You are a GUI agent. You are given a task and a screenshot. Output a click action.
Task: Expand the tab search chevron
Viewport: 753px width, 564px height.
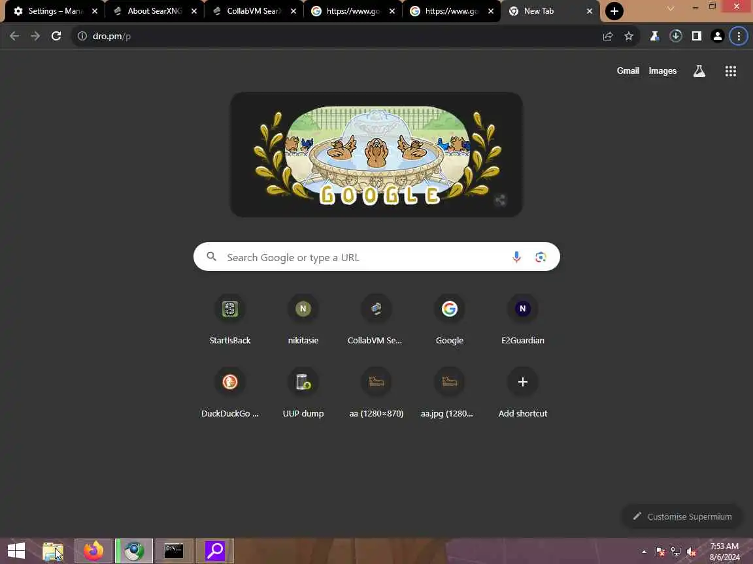(671, 8)
